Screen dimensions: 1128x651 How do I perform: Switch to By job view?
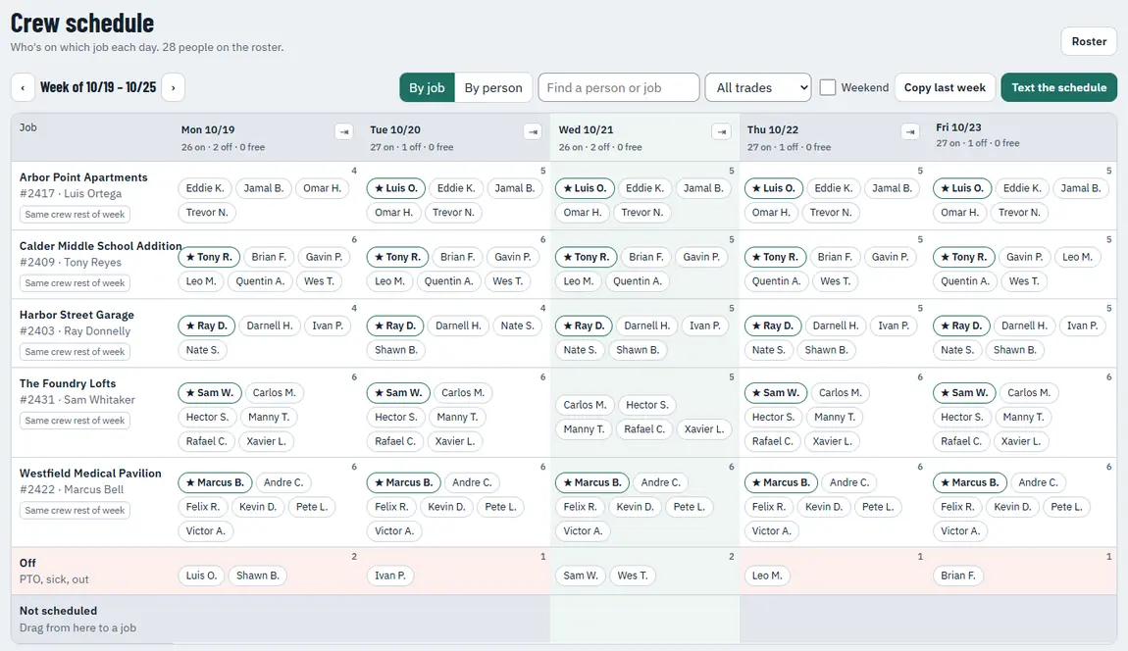[428, 88]
